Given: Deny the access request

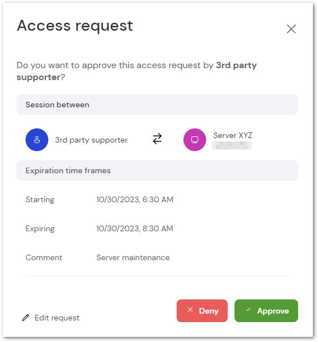Looking at the screenshot, I should (202, 311).
